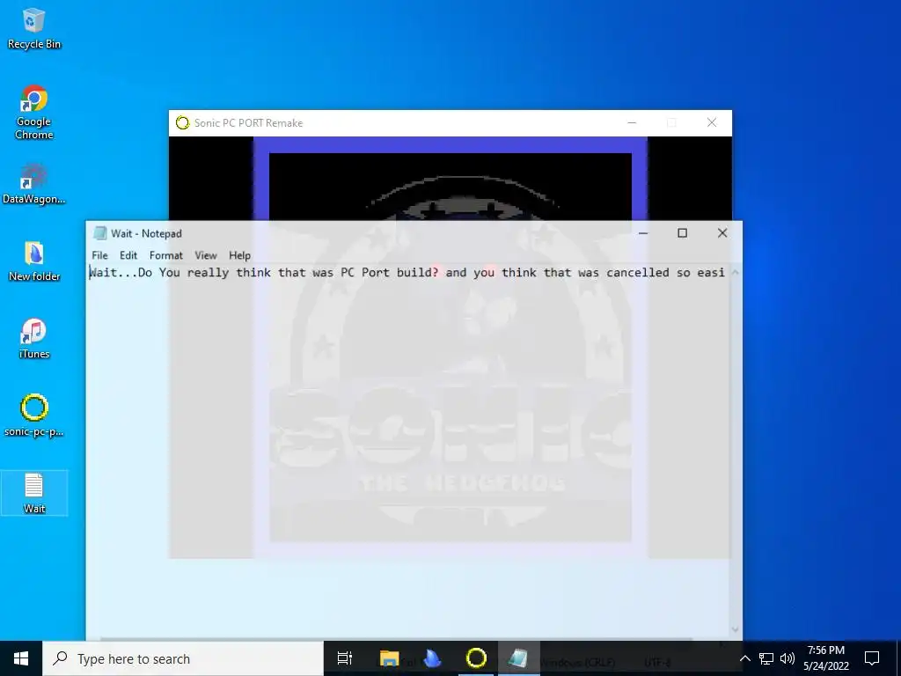Click the Notepad scroll up arrow

coord(735,272)
